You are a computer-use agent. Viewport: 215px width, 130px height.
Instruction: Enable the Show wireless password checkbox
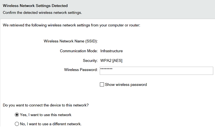click(x=102, y=84)
